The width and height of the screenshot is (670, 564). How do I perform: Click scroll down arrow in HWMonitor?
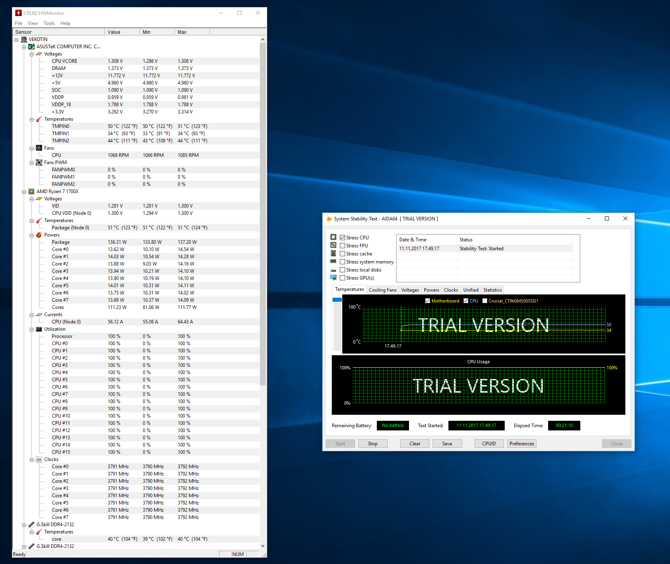[x=263, y=546]
